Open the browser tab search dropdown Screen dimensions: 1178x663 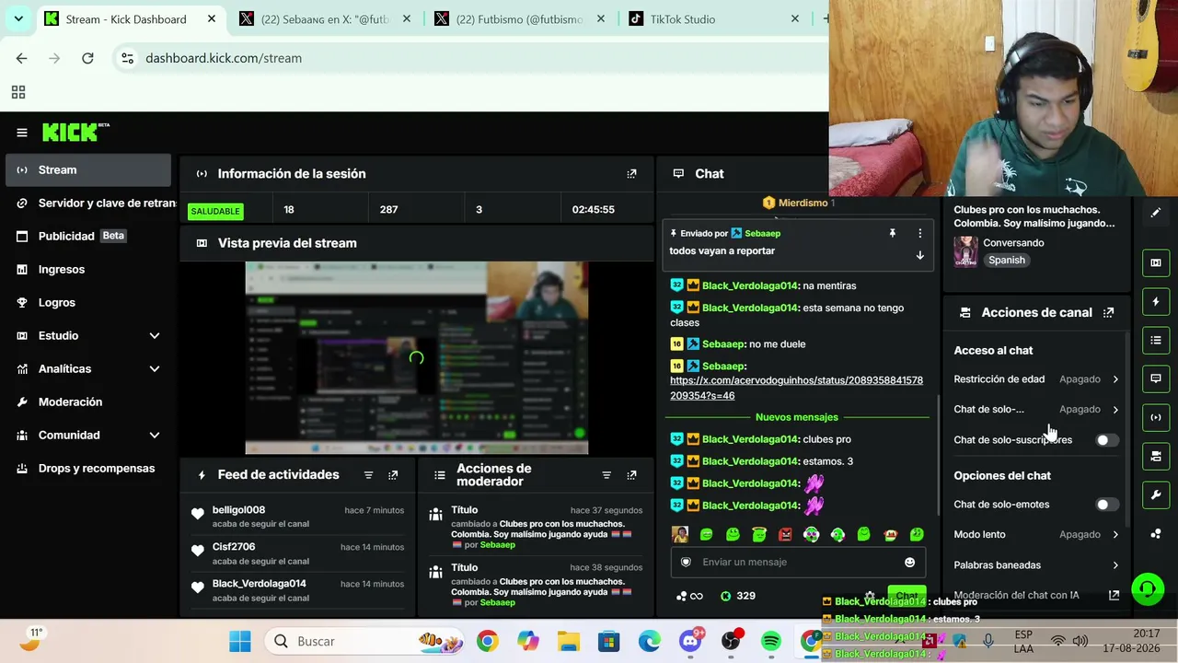point(18,18)
